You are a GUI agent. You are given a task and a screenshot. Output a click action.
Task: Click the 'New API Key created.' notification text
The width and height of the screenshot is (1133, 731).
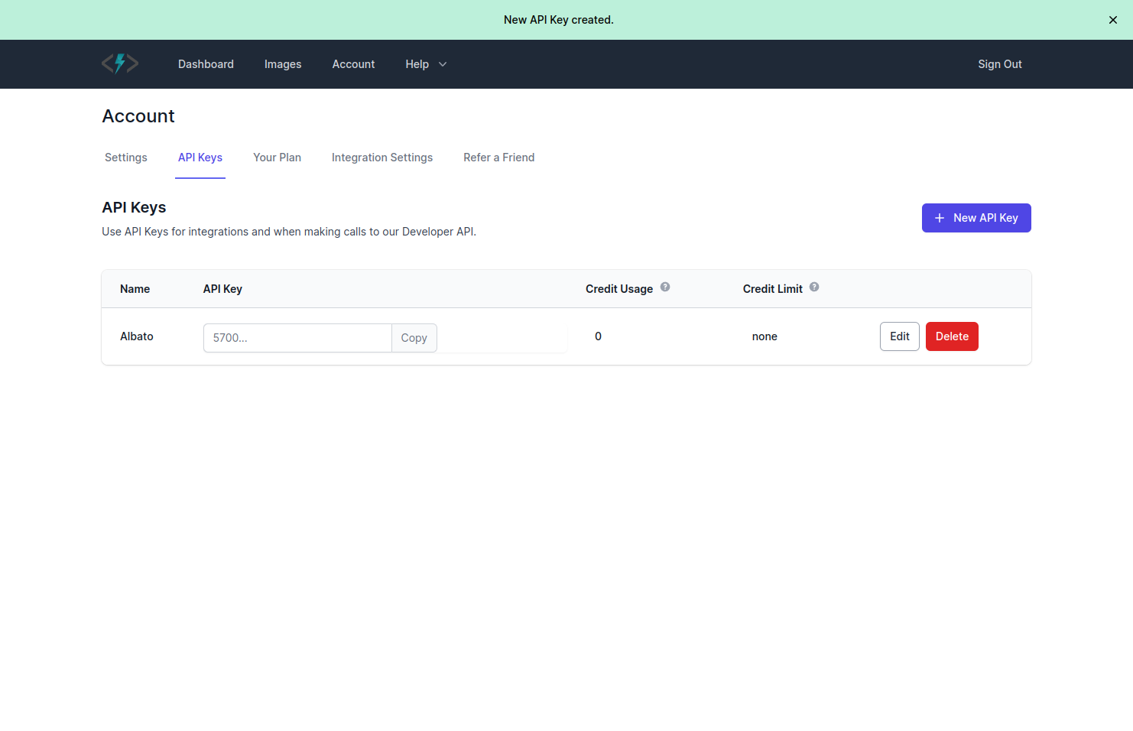pyautogui.click(x=559, y=20)
